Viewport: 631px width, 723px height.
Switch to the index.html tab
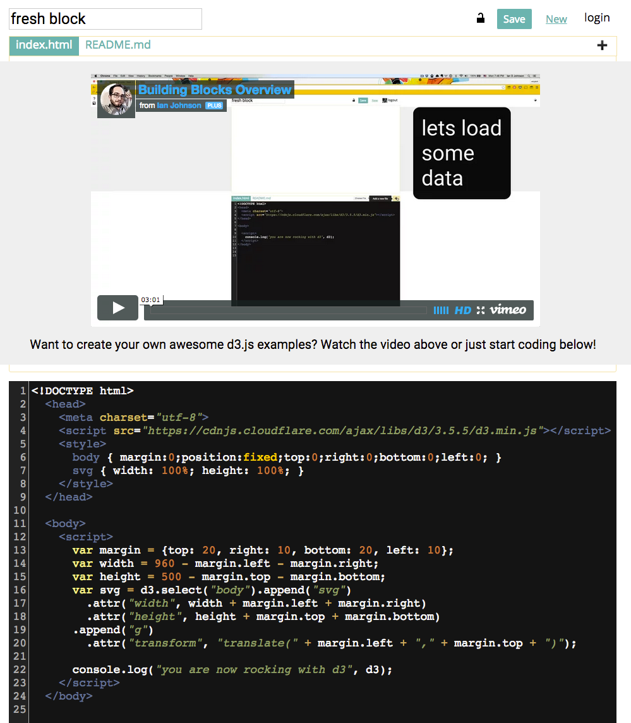(44, 46)
